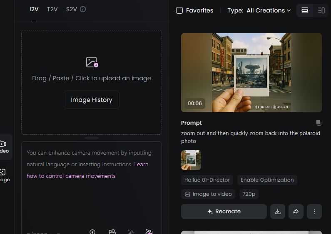Play the polaroid city video preview

click(251, 73)
